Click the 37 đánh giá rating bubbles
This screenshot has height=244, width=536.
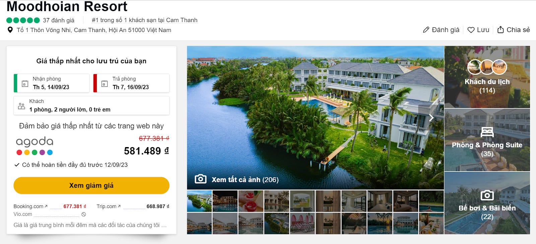(x=23, y=20)
